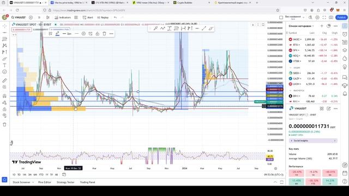This screenshot has width=349, height=196.
Task: Open the Indicators menu
Action: pyautogui.click(x=63, y=17)
